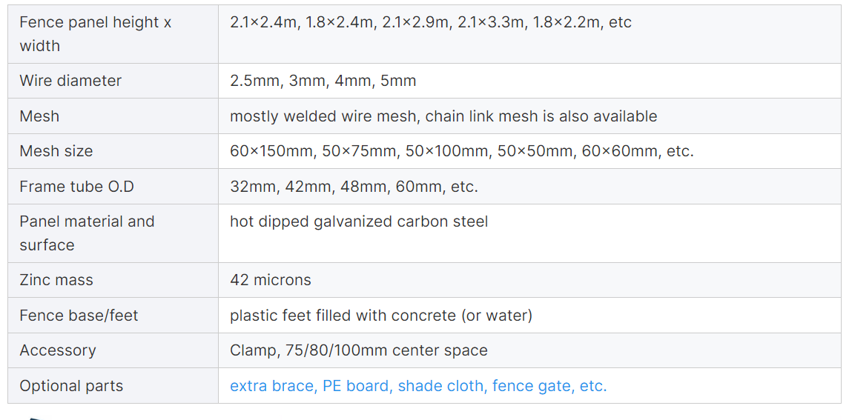This screenshot has width=852, height=420.
Task: Click the 42 microns value
Action: 271,280
